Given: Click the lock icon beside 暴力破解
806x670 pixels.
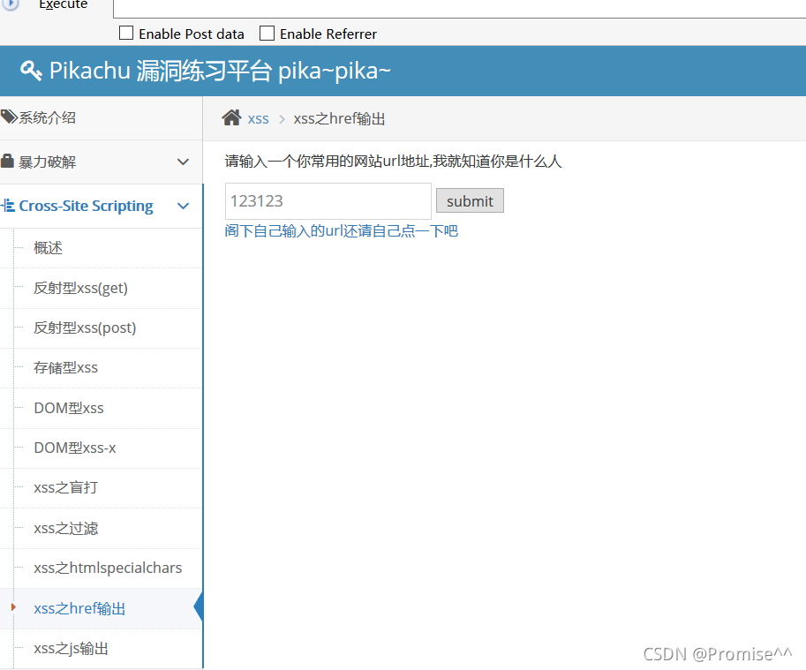Looking at the screenshot, I should tap(7, 161).
